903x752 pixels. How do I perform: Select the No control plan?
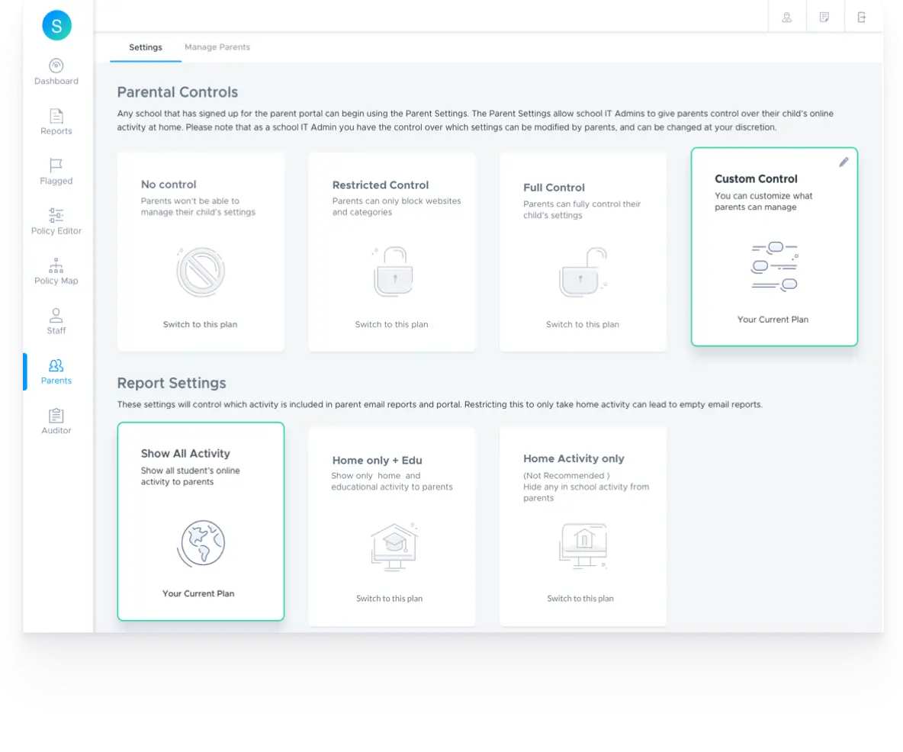coord(201,323)
